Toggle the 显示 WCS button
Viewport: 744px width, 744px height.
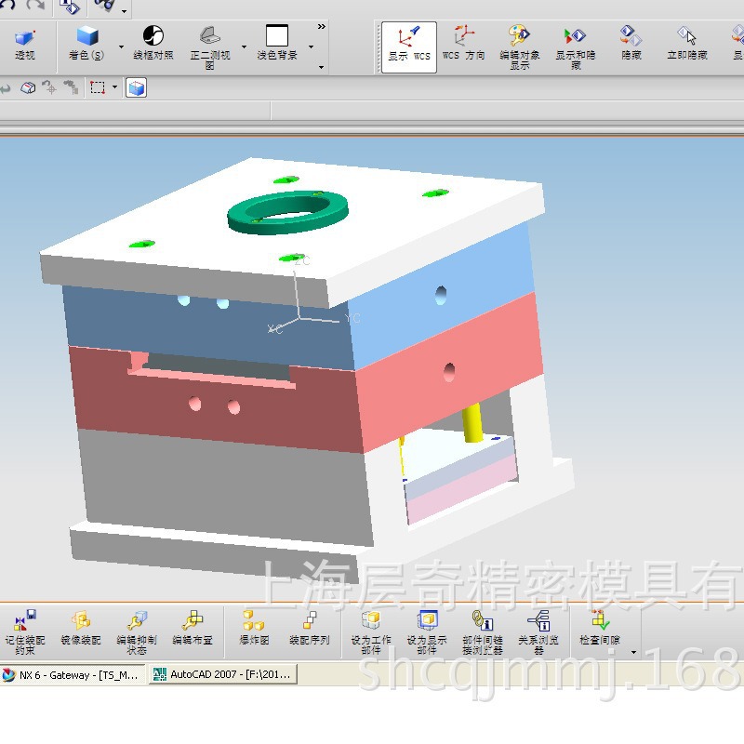click(x=409, y=47)
